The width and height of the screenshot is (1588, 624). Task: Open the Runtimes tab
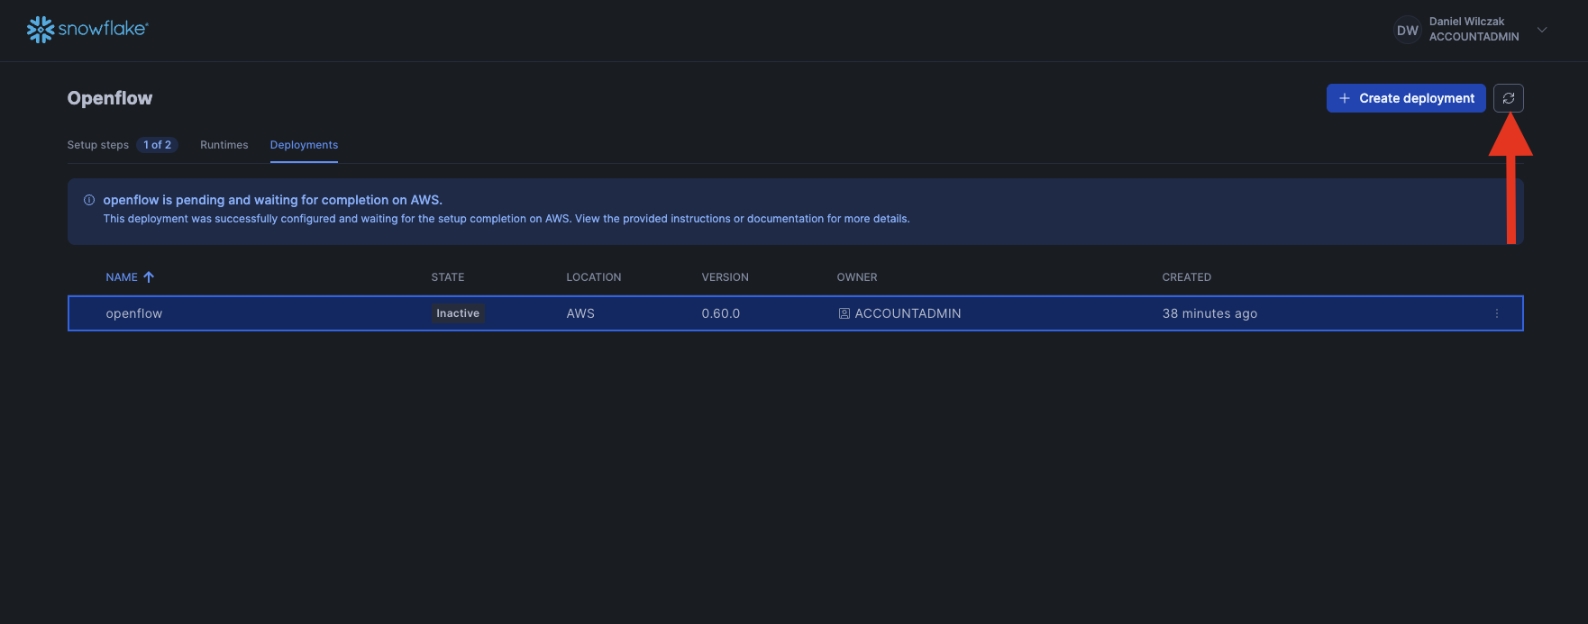[x=224, y=145]
